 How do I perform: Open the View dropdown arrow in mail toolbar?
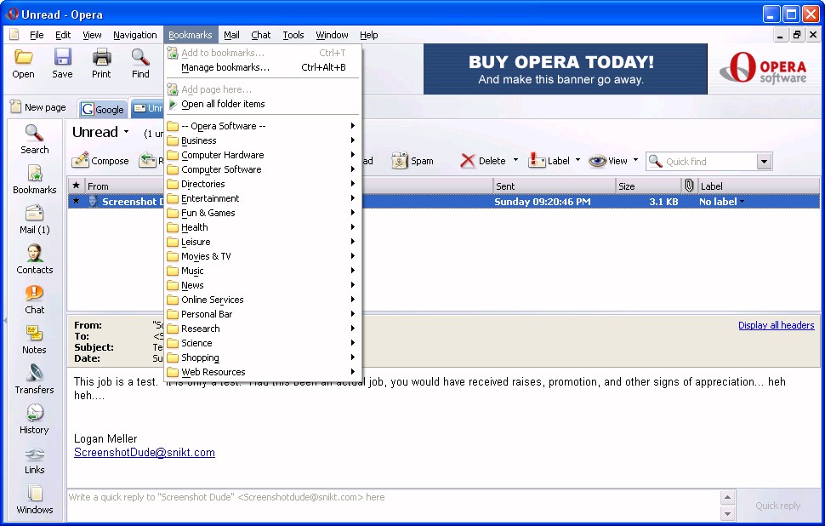pos(635,161)
